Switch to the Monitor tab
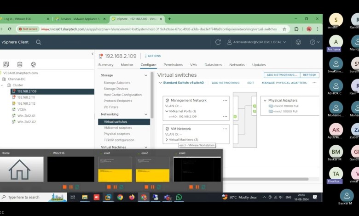 point(127,65)
